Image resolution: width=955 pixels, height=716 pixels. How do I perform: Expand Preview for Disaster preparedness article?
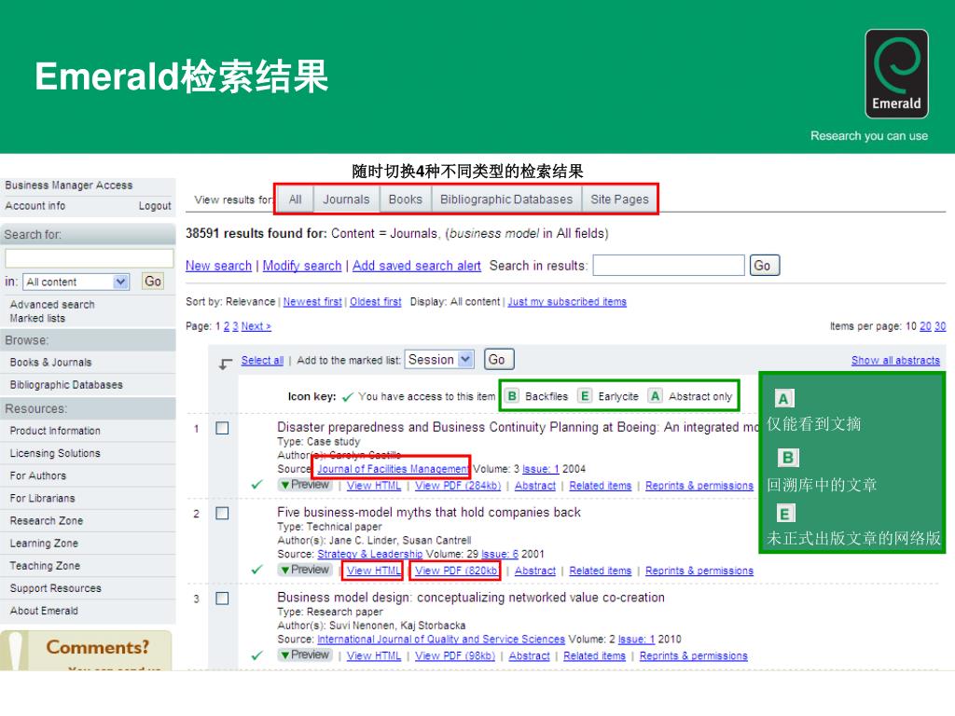coord(305,485)
